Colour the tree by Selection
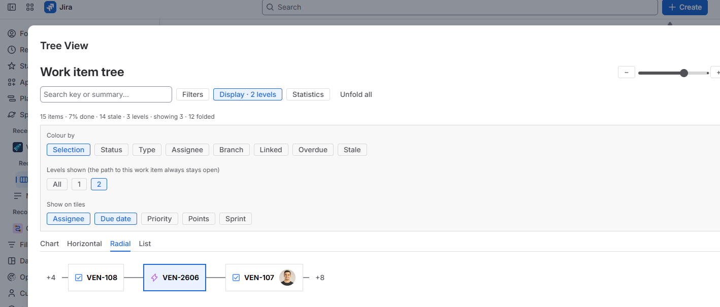The image size is (720, 307). [69, 150]
